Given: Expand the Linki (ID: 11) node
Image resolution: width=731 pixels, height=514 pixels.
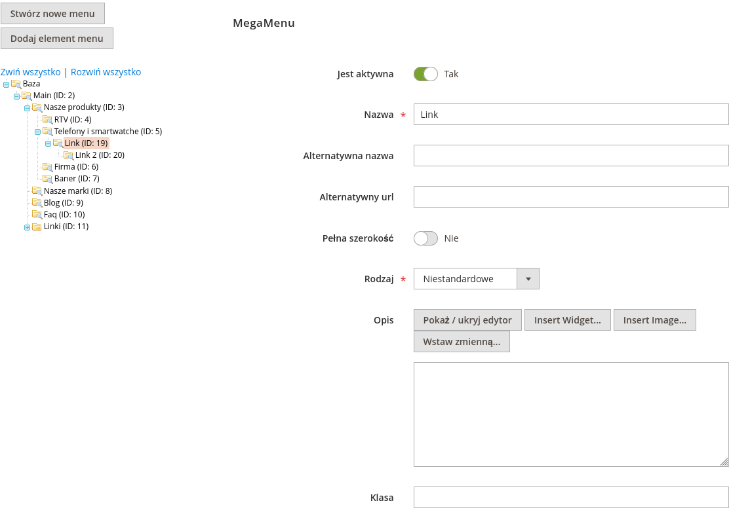Looking at the screenshot, I should tap(27, 227).
